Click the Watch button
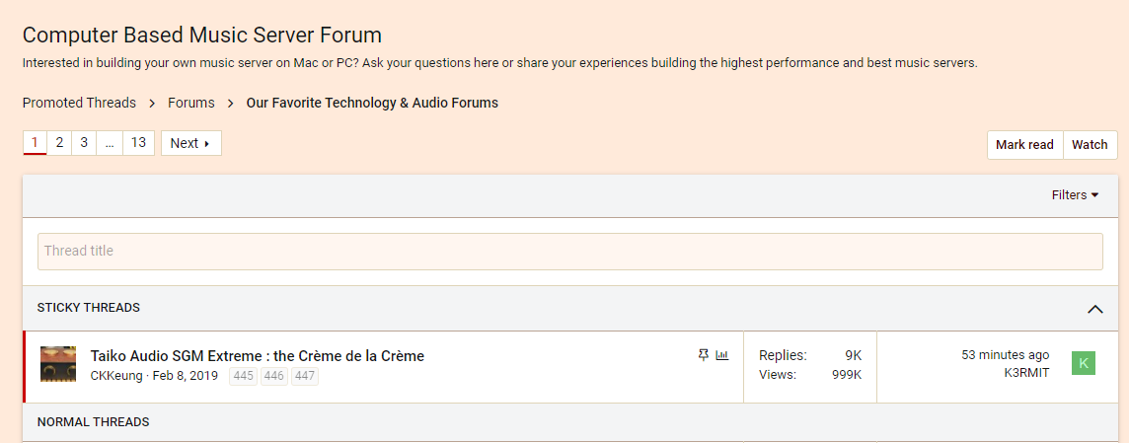Screen dimensions: 1129x443 click(x=1090, y=145)
